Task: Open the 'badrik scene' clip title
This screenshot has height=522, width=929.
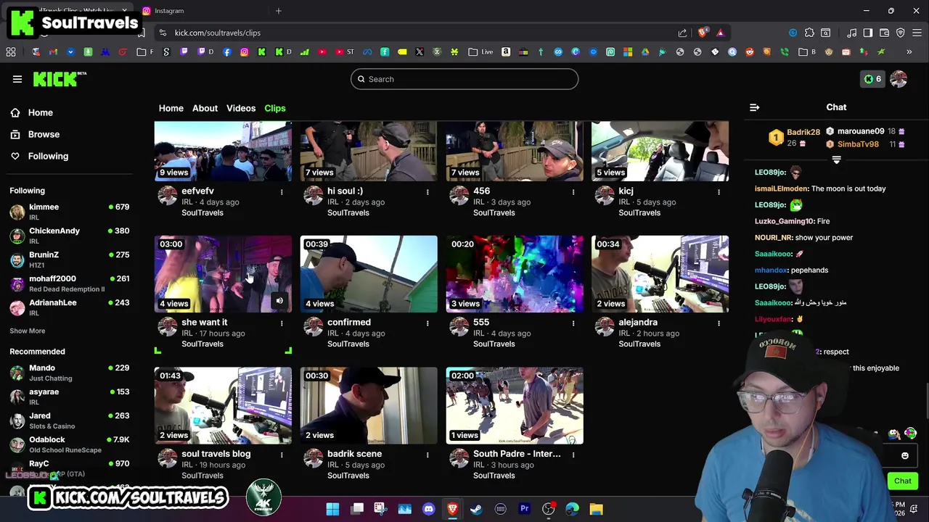Action: 354,454
